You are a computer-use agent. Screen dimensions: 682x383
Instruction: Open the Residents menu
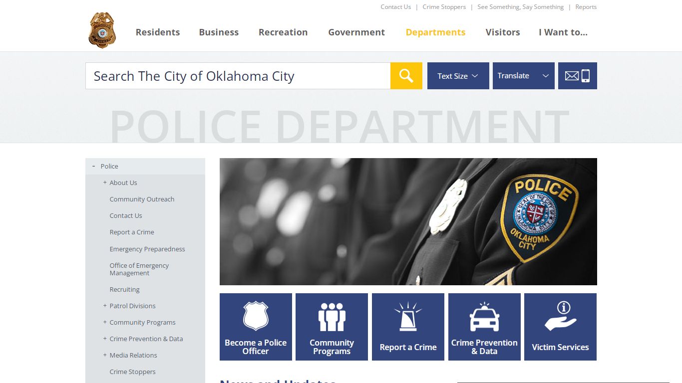click(158, 32)
